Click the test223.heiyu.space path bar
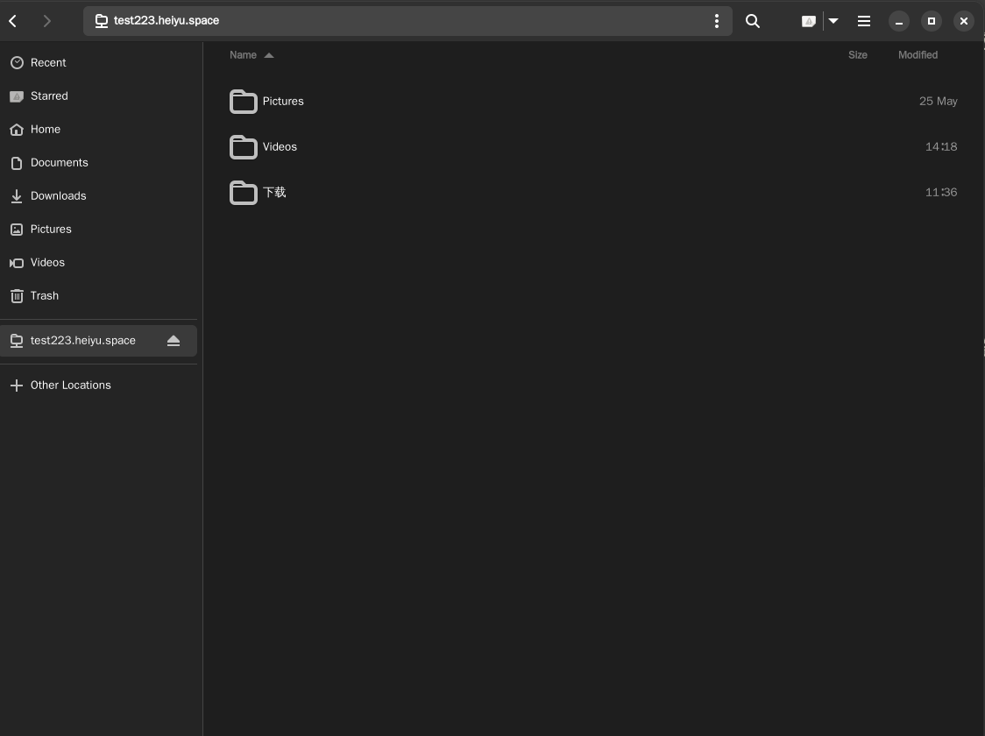This screenshot has height=736, width=985. click(407, 21)
